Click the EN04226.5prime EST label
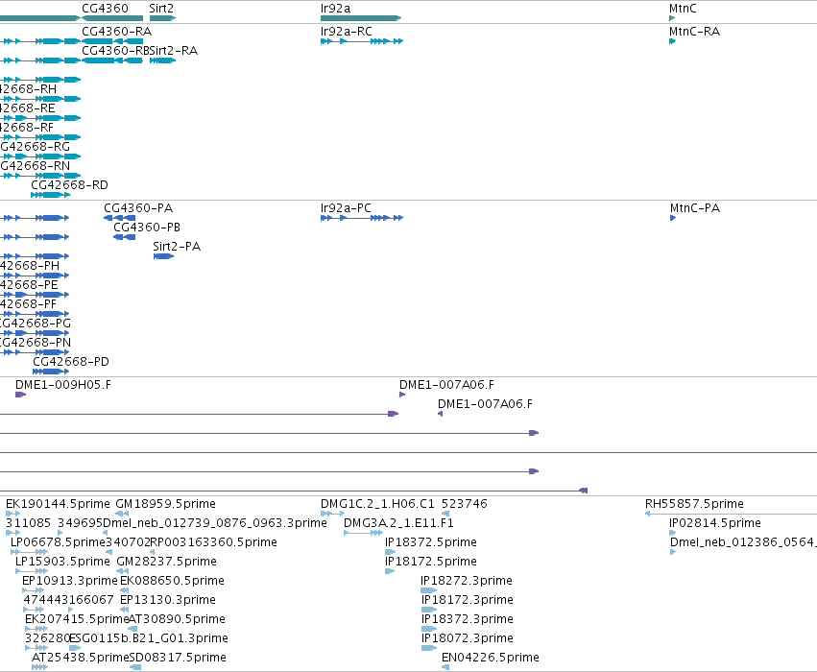This screenshot has width=817, height=672. coord(491,658)
